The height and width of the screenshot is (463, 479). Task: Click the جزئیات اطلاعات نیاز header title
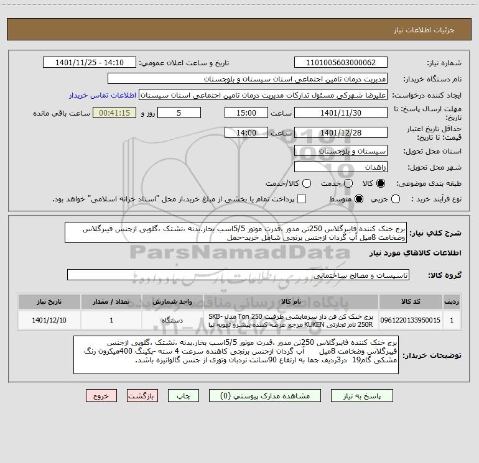pyautogui.click(x=424, y=30)
